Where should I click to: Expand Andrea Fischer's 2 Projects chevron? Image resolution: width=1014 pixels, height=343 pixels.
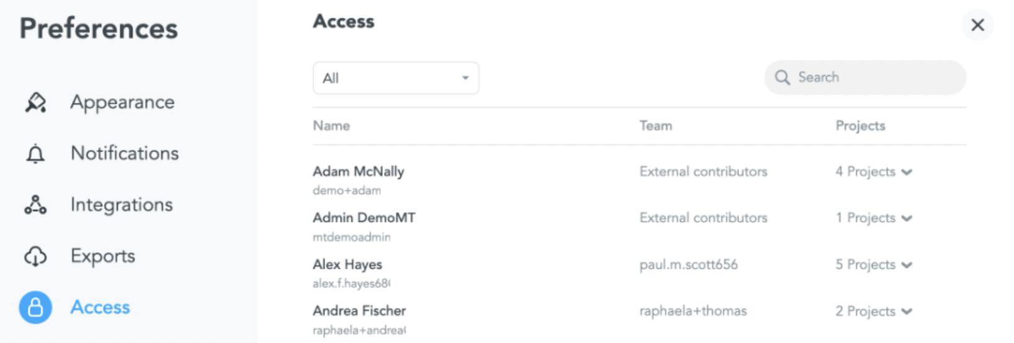tap(907, 311)
